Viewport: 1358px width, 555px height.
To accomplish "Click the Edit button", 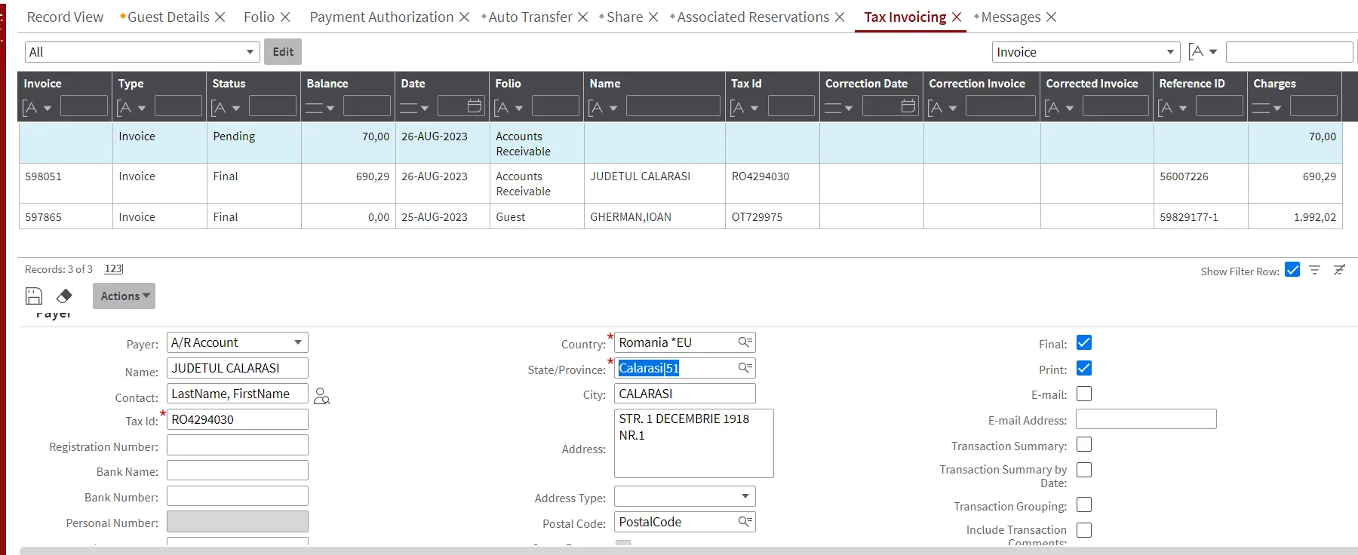I will [283, 51].
